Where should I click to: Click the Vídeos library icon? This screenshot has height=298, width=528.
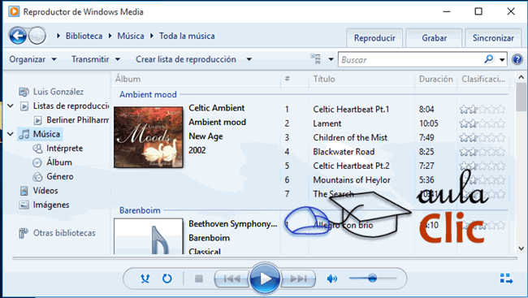24,191
